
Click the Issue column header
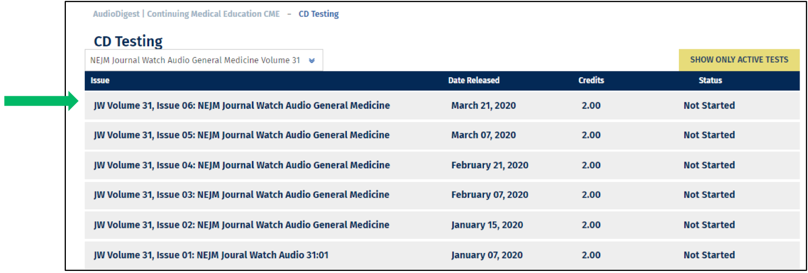tap(100, 80)
